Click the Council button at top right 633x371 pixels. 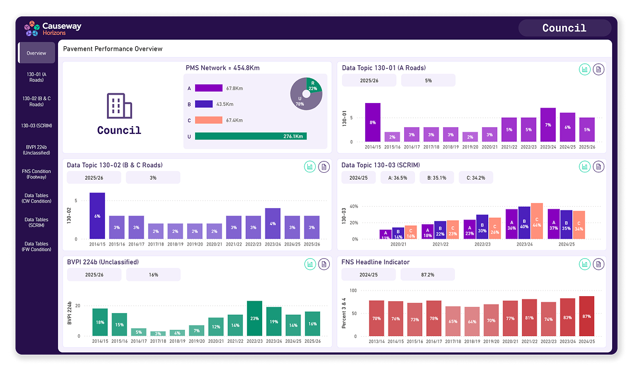coord(564,28)
